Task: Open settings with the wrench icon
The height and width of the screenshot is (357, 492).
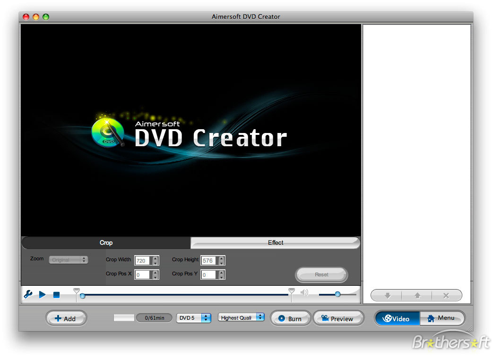Action: point(28,294)
